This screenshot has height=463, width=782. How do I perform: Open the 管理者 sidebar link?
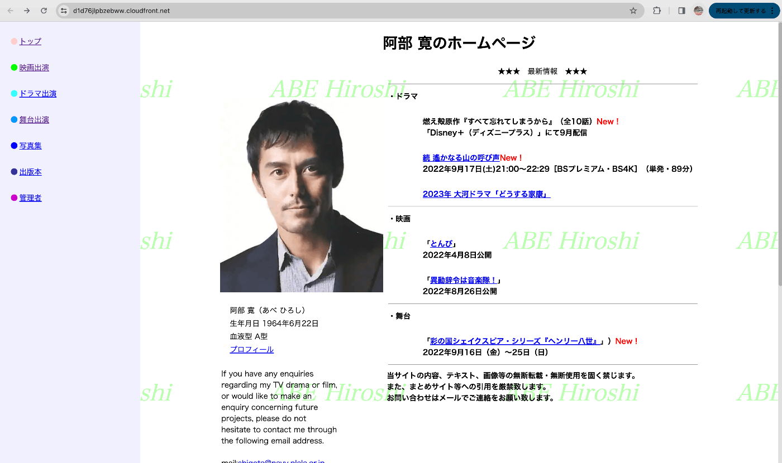coord(30,198)
